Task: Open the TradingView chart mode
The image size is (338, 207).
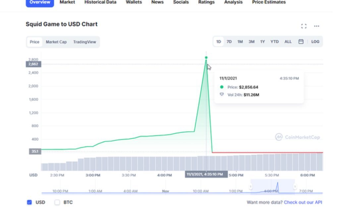Action: (84, 42)
